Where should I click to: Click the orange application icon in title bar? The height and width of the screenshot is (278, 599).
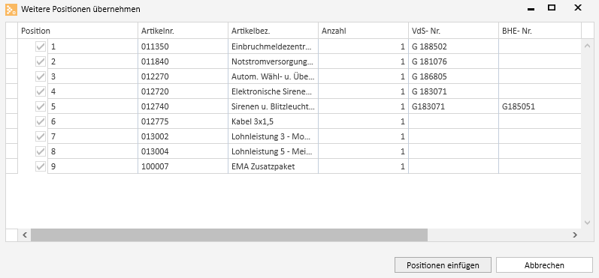11,9
